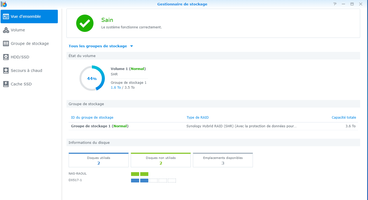368x200 pixels.
Task: Click the DX517-1 expansion unit label
Action: pos(75,180)
